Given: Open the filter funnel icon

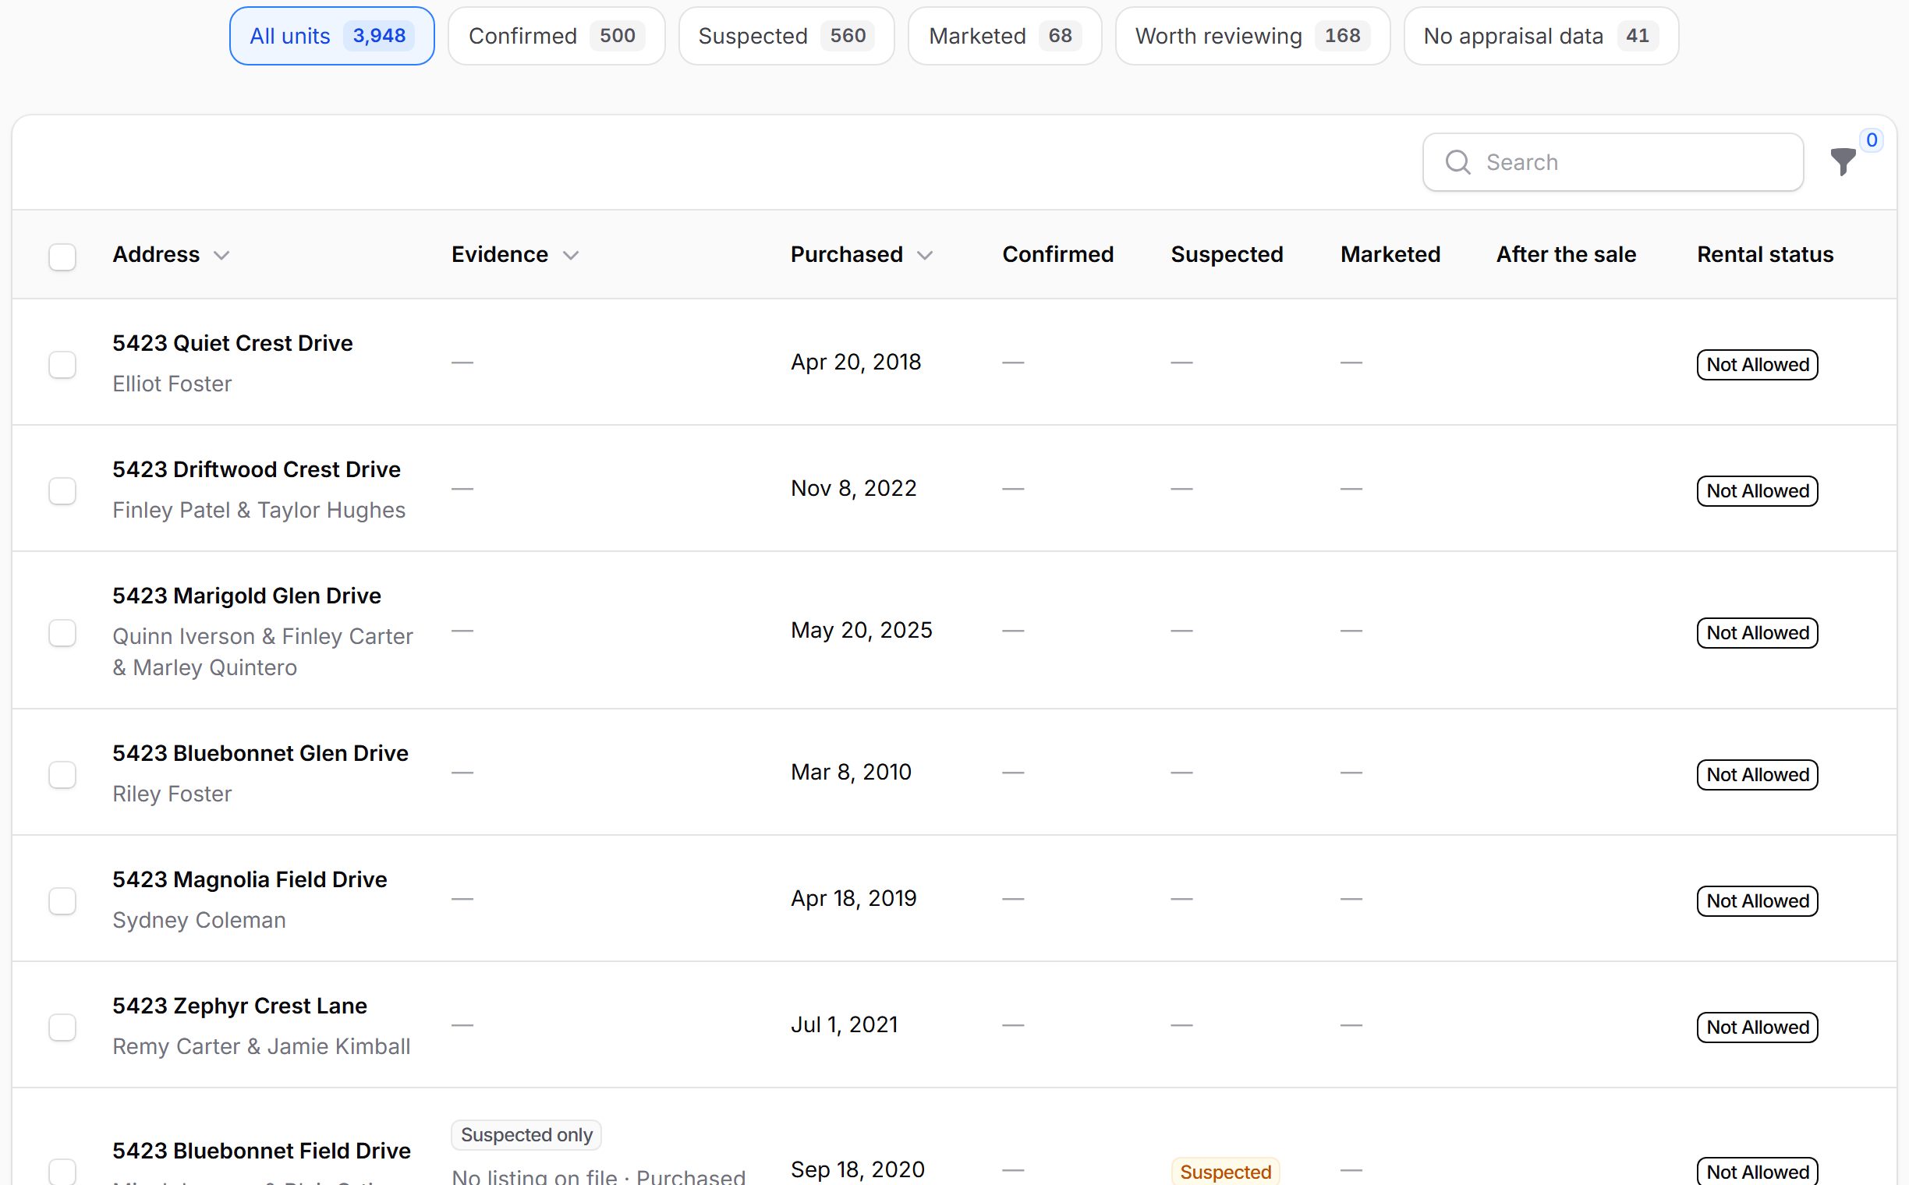Looking at the screenshot, I should coord(1843,162).
